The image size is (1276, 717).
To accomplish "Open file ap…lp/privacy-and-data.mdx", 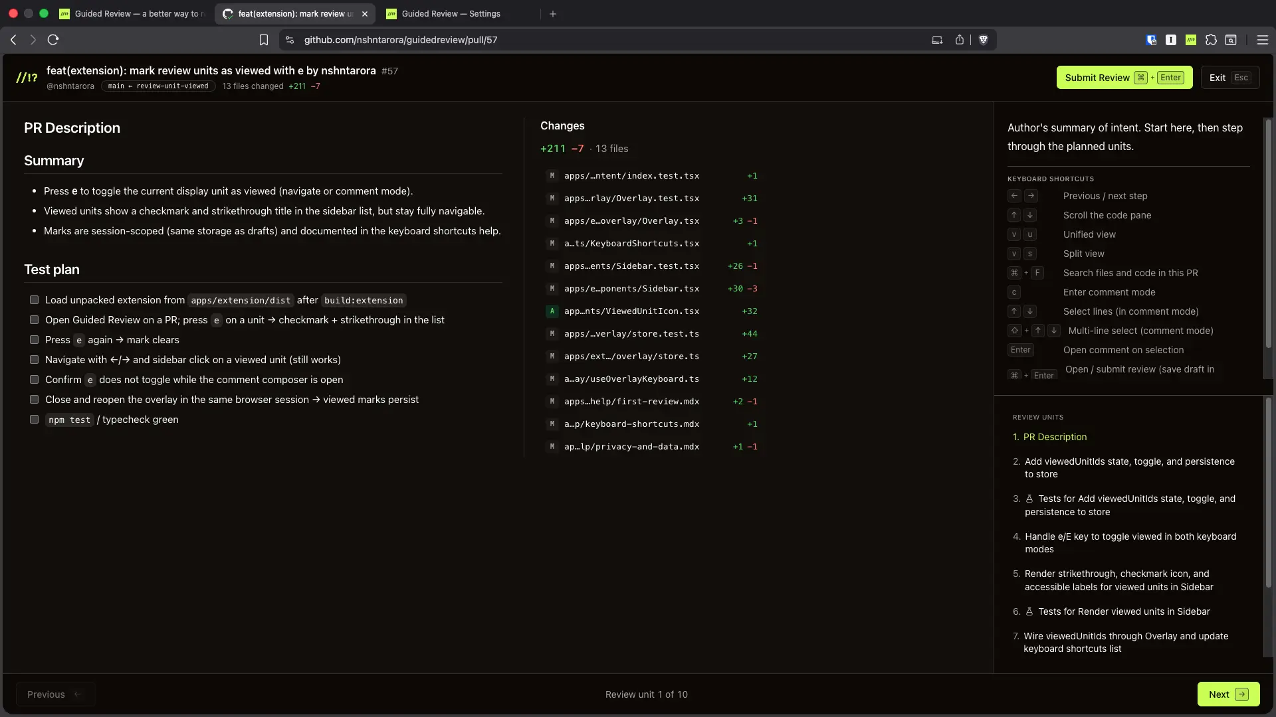I will click(x=651, y=447).
